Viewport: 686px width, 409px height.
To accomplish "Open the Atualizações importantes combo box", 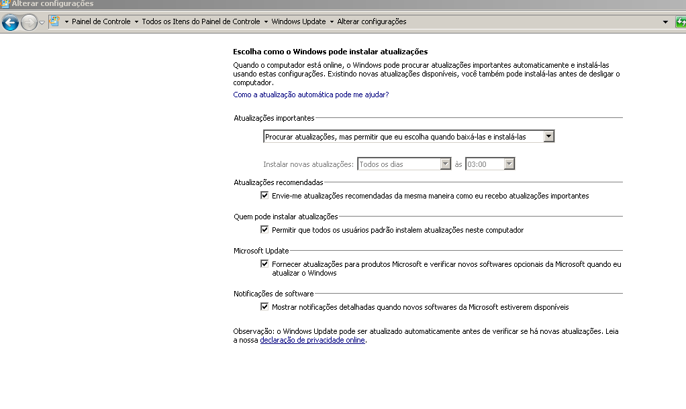I will [x=409, y=137].
